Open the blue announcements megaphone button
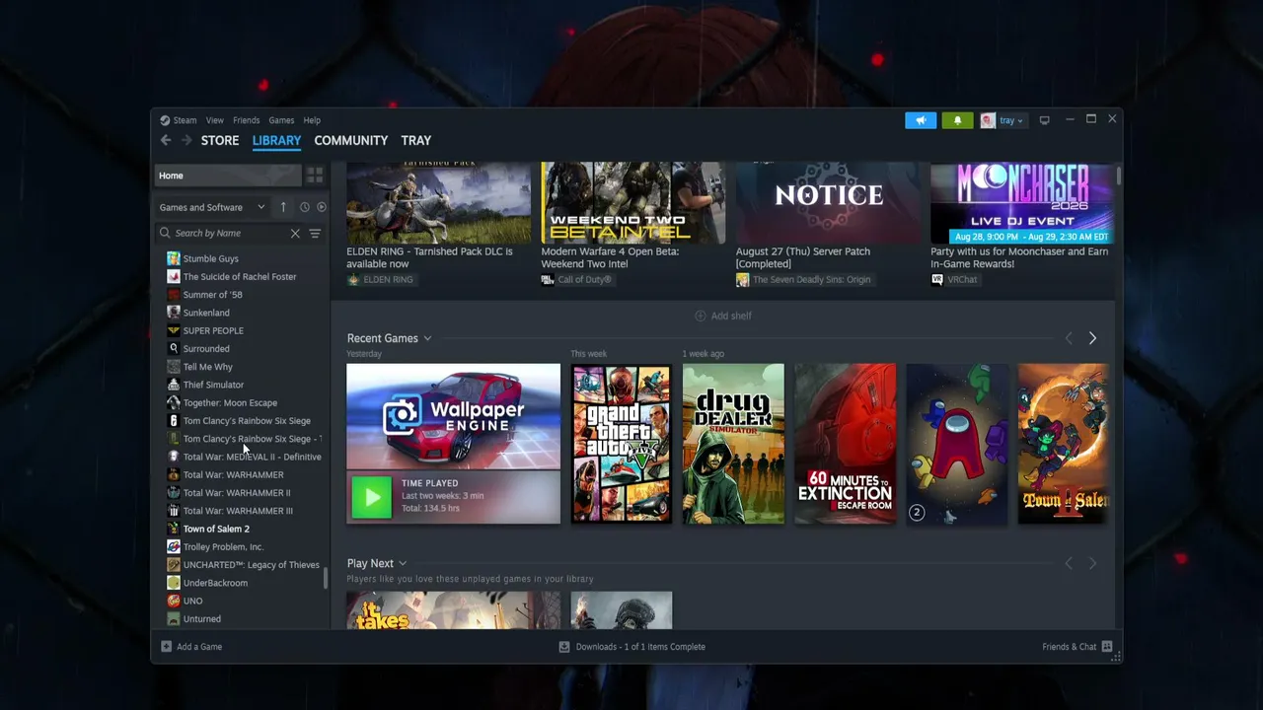1263x710 pixels. [x=921, y=120]
